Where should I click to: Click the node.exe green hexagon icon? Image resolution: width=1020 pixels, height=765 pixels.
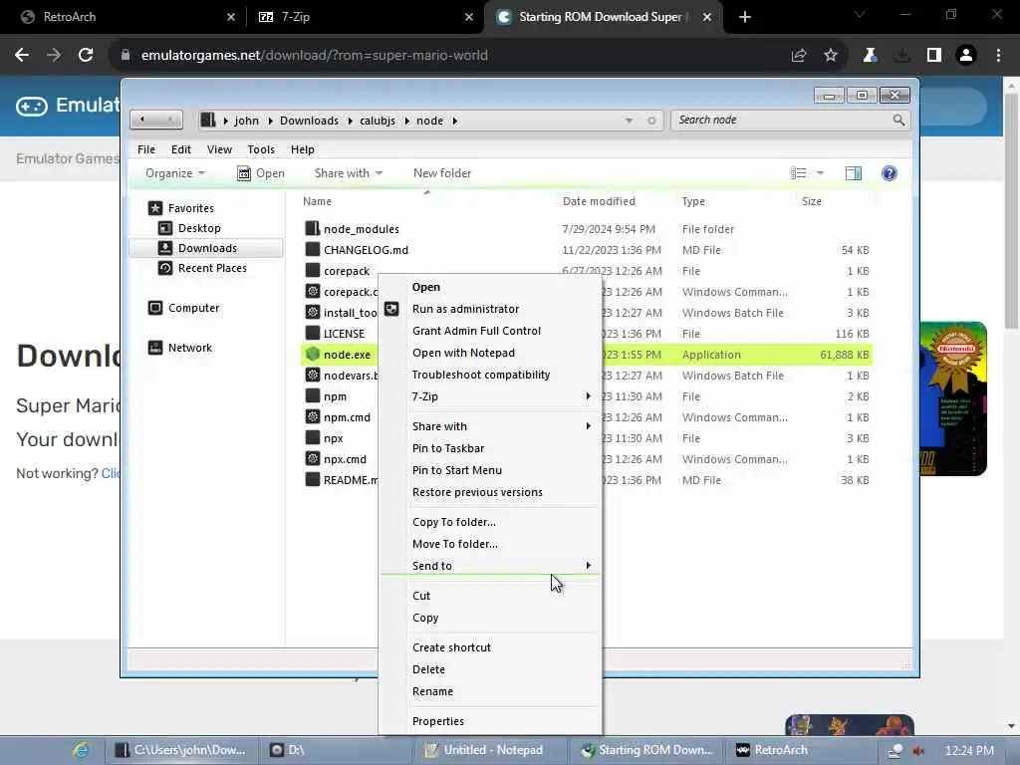coord(313,354)
